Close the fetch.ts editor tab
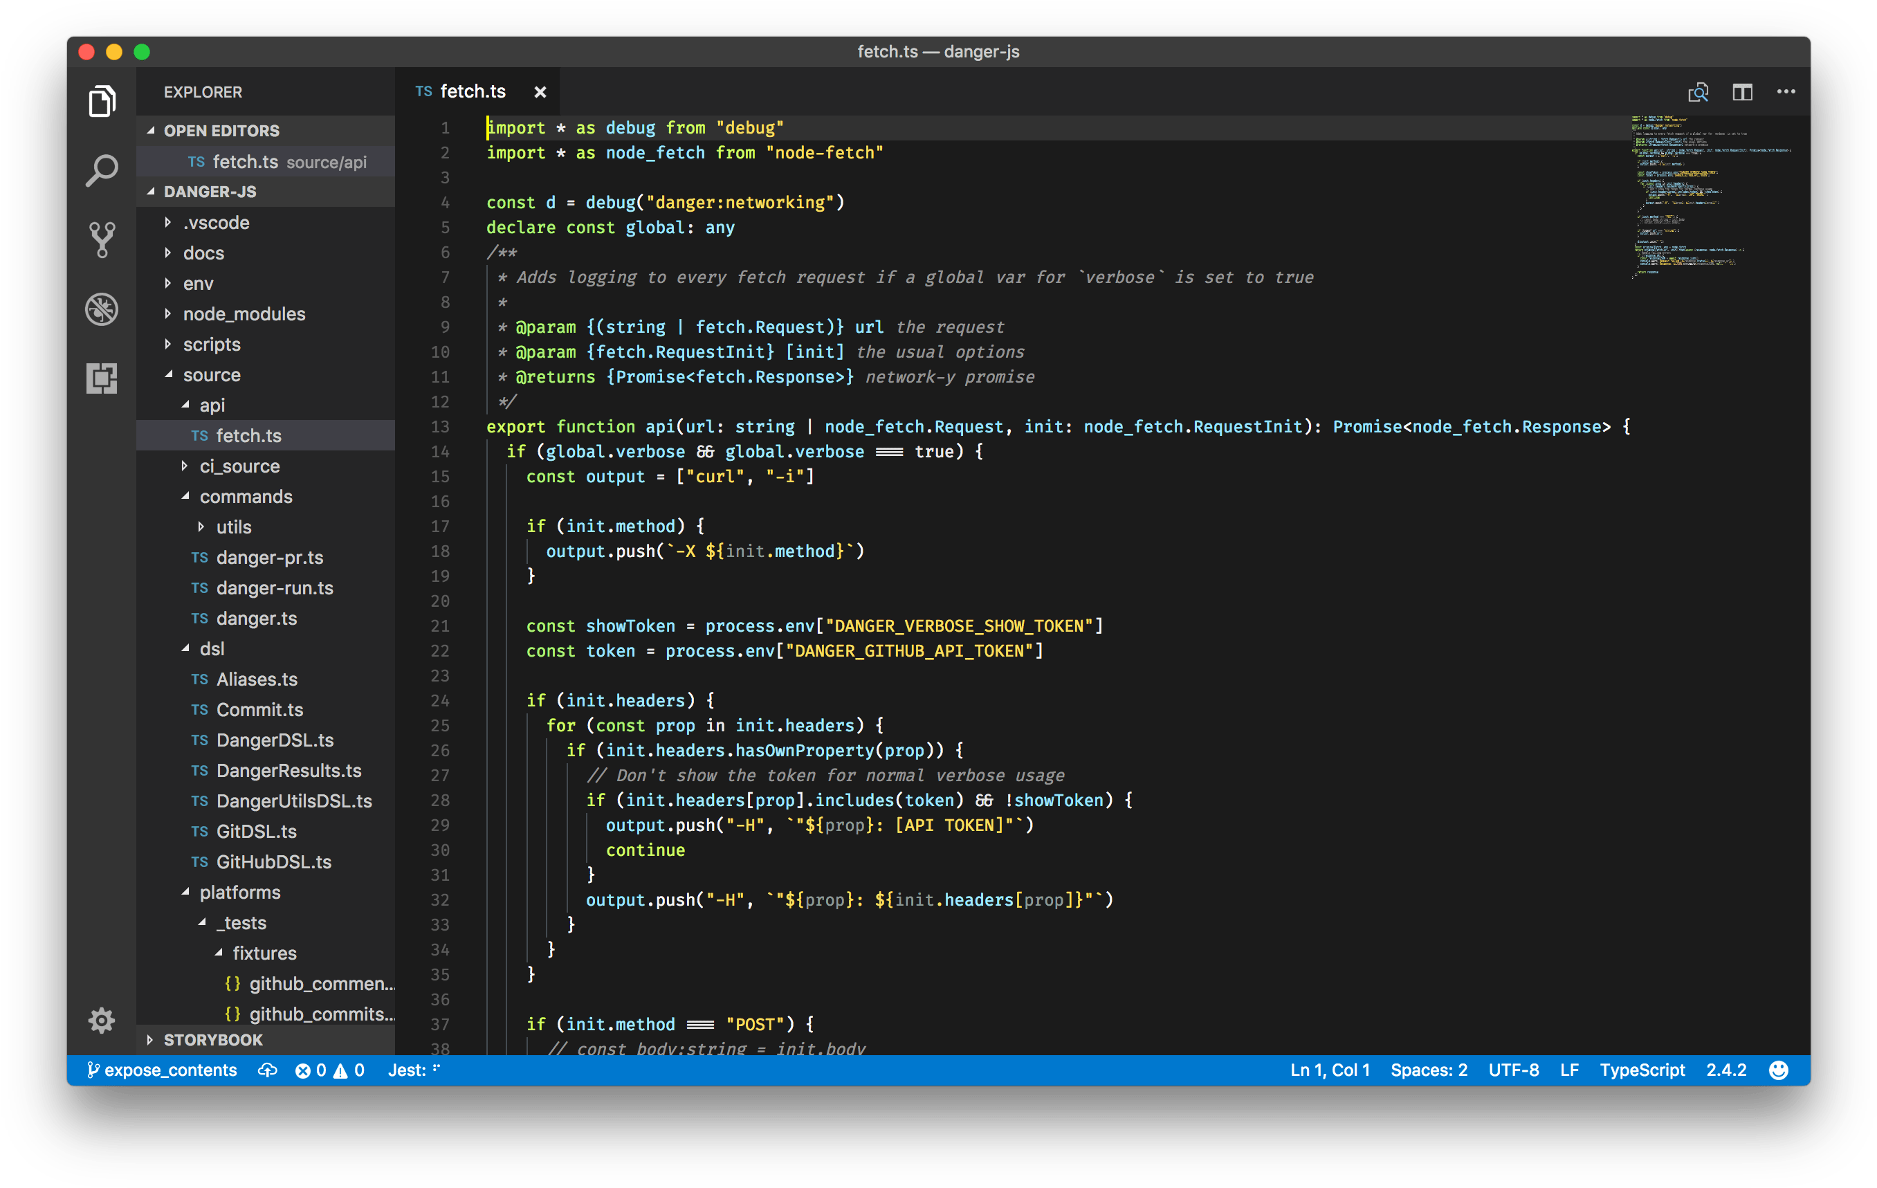This screenshot has width=1877, height=1188. [x=540, y=92]
